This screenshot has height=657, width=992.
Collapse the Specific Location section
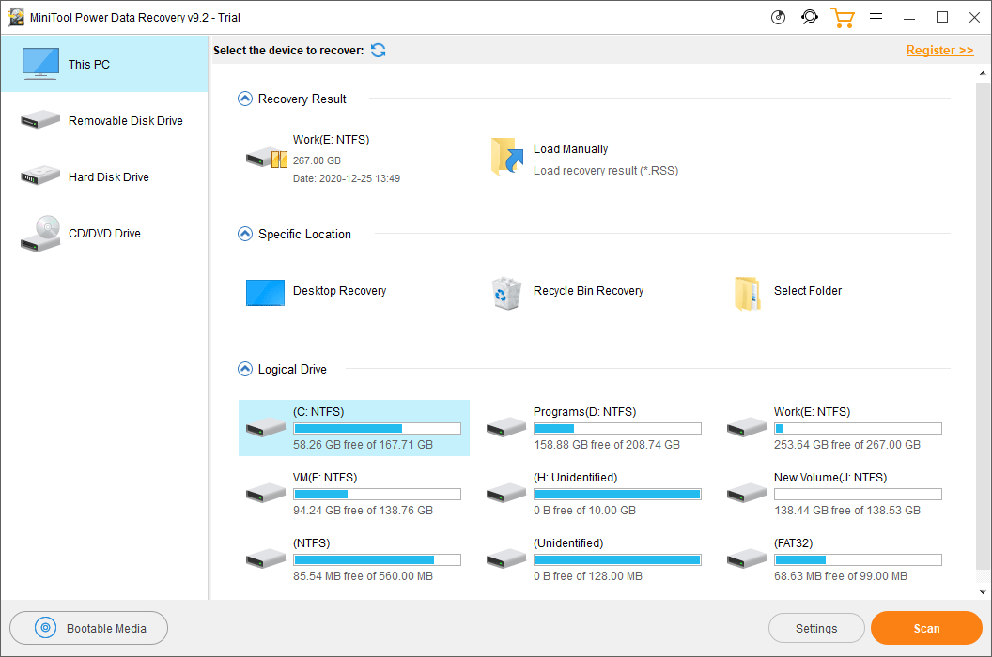pyautogui.click(x=245, y=234)
